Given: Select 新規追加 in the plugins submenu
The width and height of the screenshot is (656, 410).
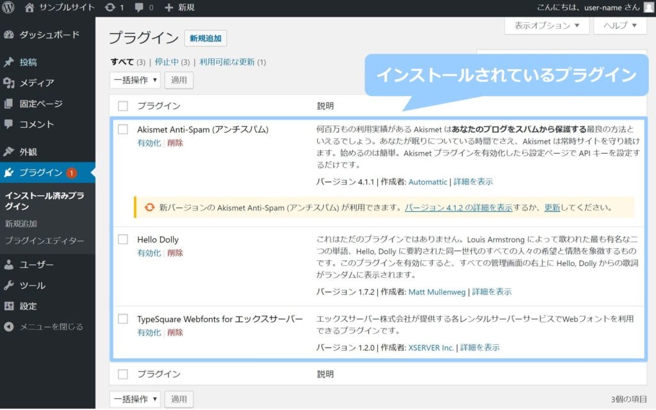Looking at the screenshot, I should (x=20, y=224).
